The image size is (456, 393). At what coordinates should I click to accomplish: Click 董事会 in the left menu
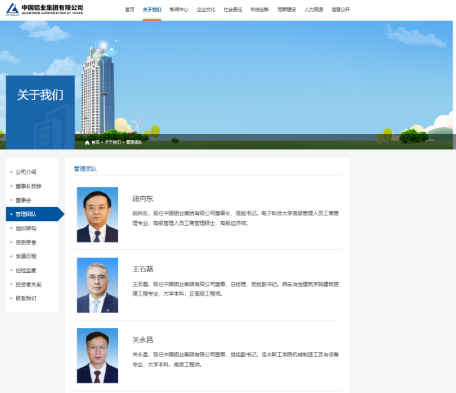coord(23,200)
